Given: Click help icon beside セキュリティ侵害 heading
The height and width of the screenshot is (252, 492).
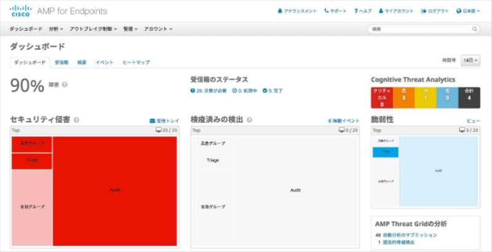Looking at the screenshot, I should click(x=76, y=120).
